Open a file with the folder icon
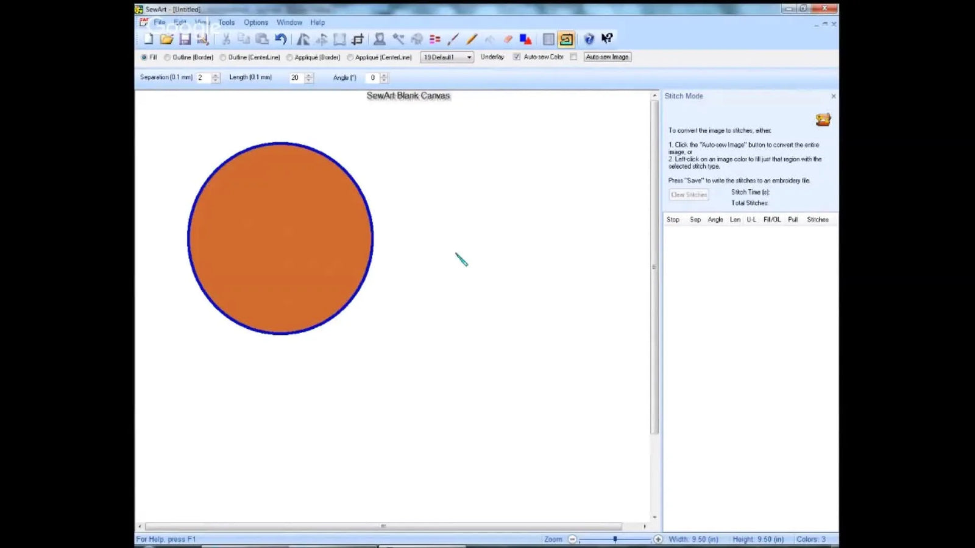 tap(166, 39)
